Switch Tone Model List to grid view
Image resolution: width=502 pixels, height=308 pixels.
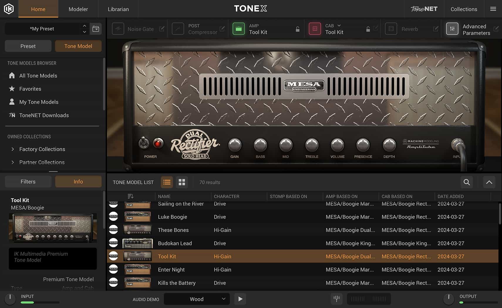[x=182, y=182]
